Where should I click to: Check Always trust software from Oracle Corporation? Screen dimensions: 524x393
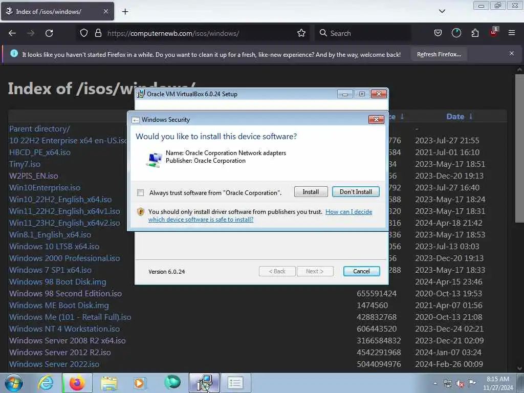[x=140, y=193]
